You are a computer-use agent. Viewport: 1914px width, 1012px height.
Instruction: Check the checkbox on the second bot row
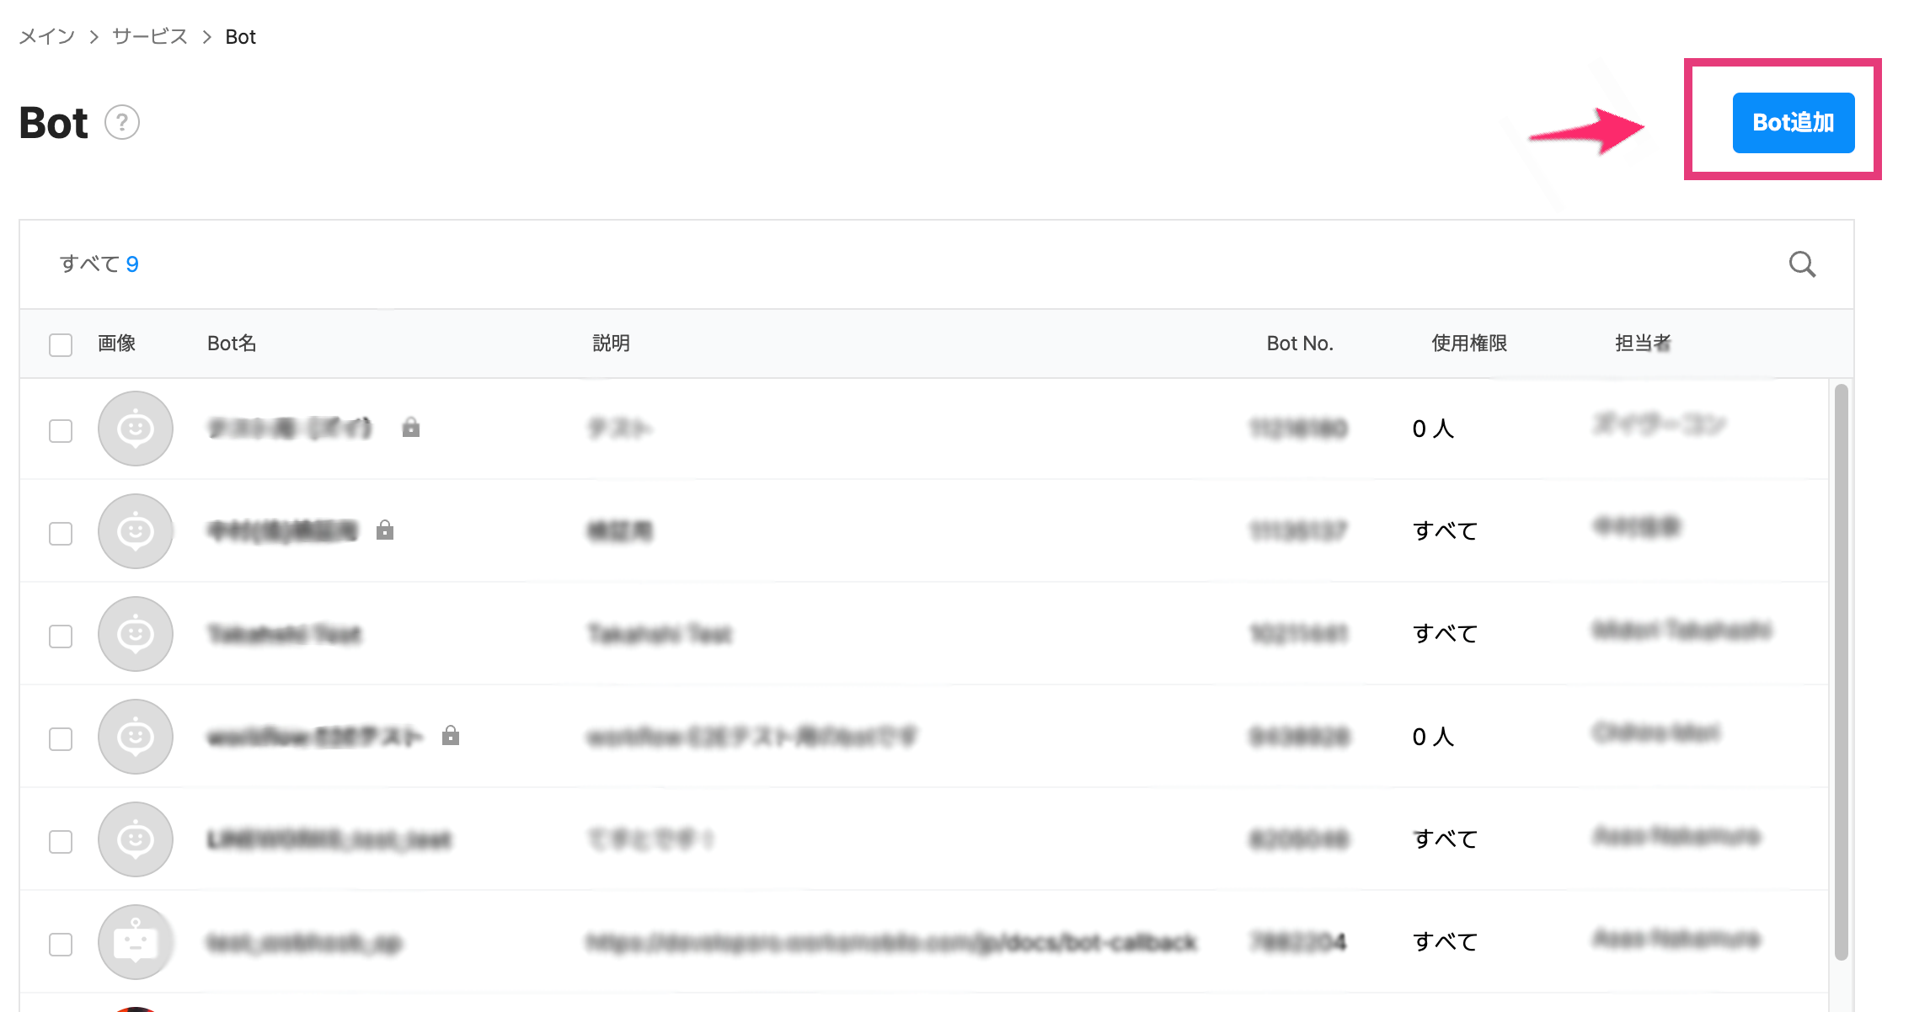click(61, 534)
